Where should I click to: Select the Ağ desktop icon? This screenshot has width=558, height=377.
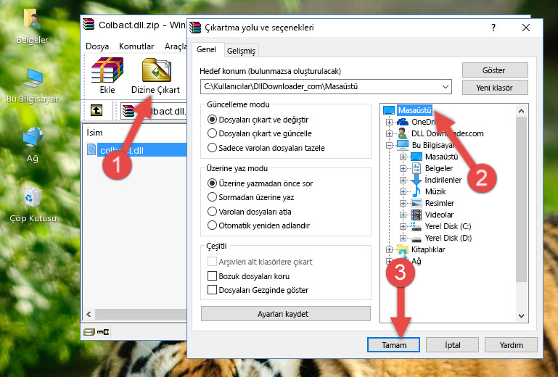[33, 144]
